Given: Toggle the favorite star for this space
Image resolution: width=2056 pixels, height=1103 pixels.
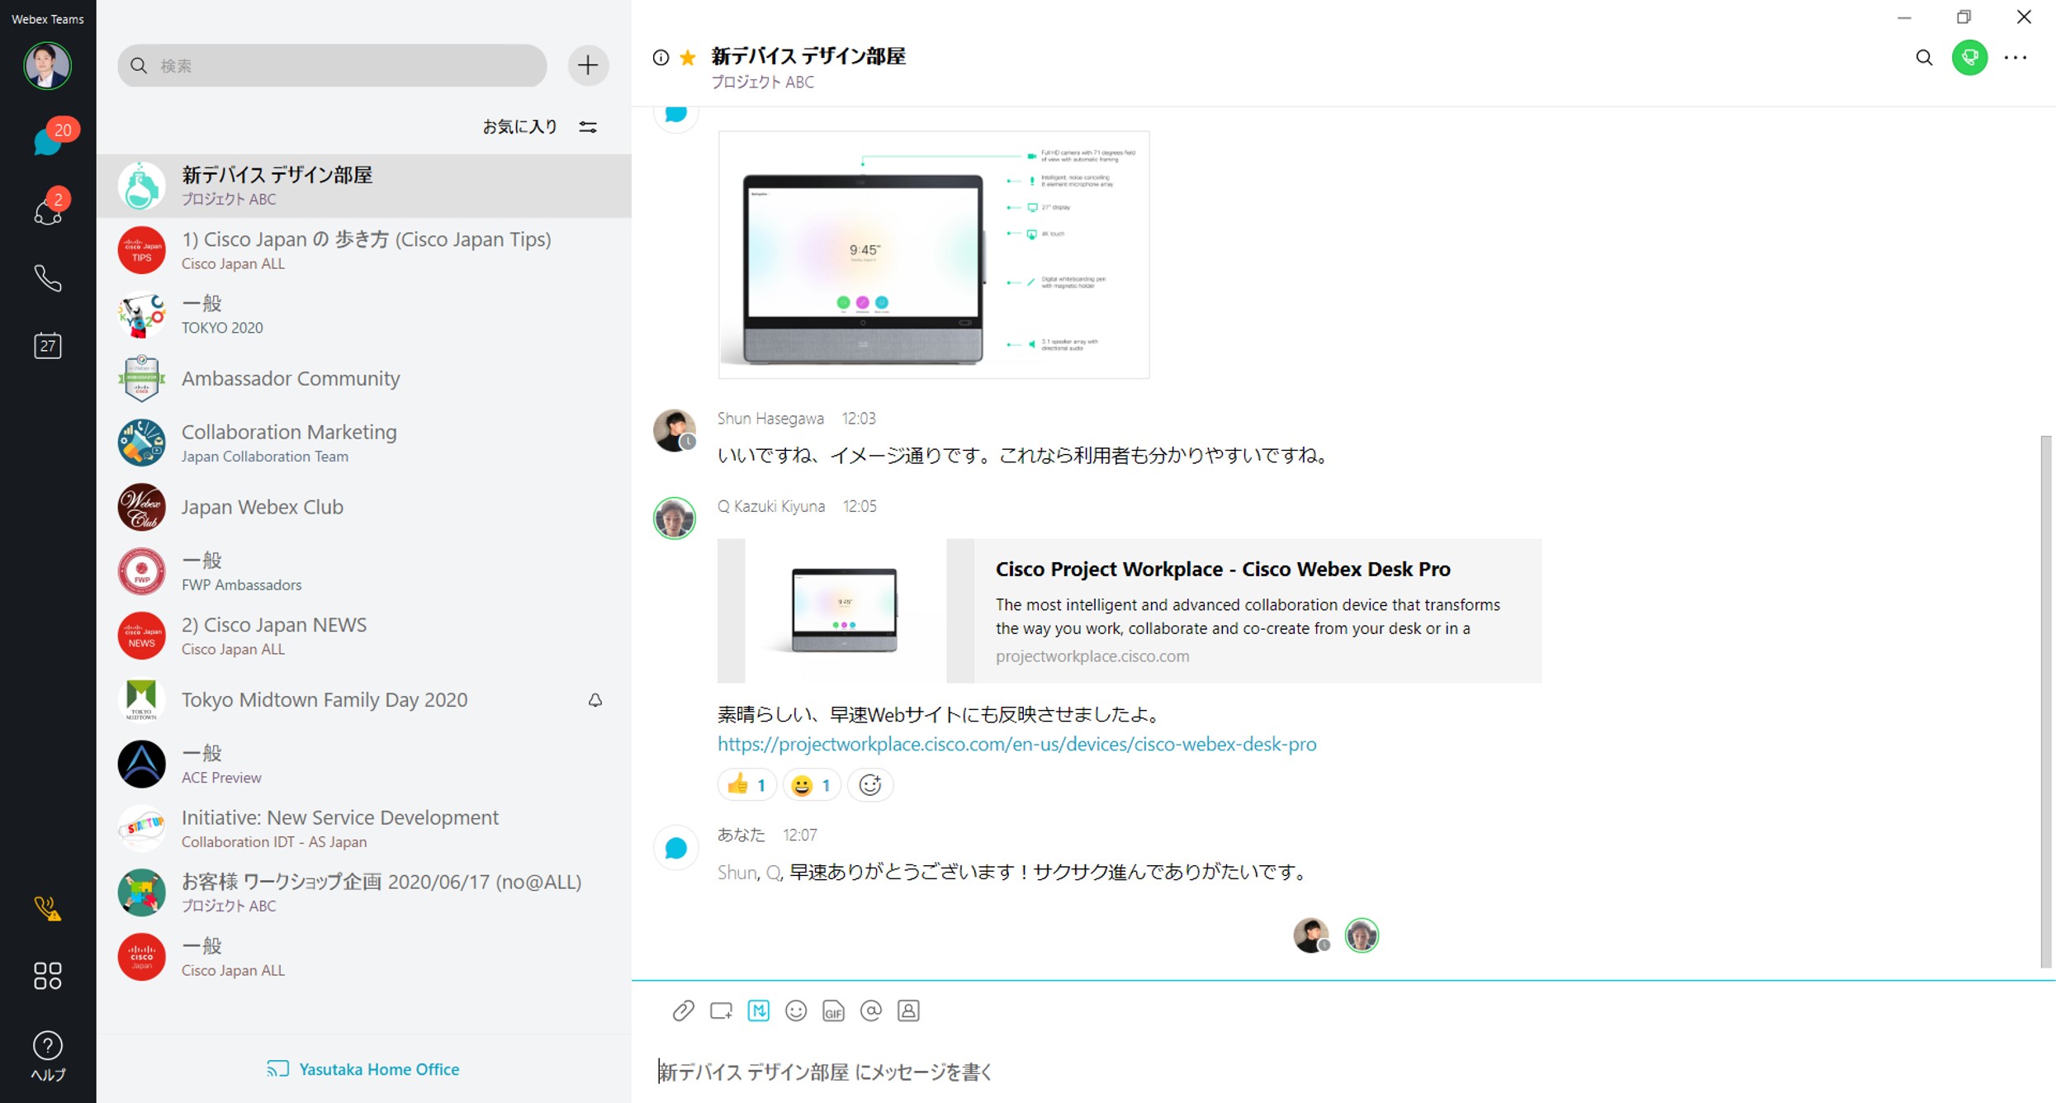Looking at the screenshot, I should point(687,57).
